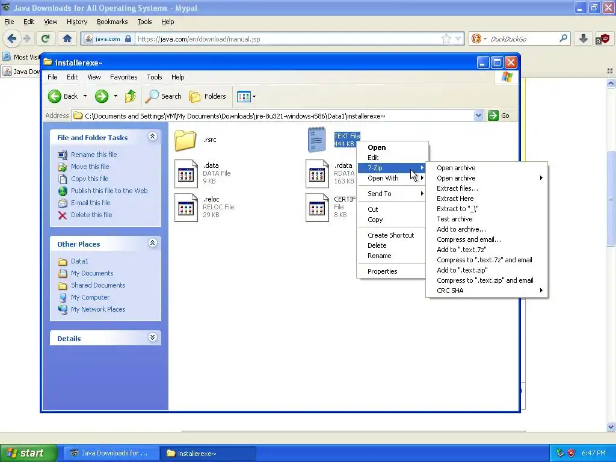
Task: Open Search in Explorer toolbar
Action: click(164, 96)
